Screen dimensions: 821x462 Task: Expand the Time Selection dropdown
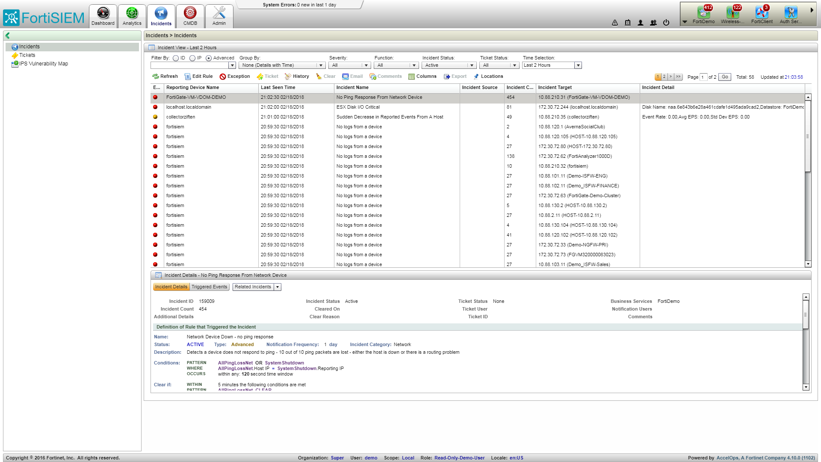(x=578, y=65)
